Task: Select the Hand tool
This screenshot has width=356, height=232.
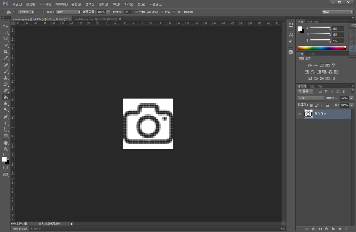Action: [6, 143]
